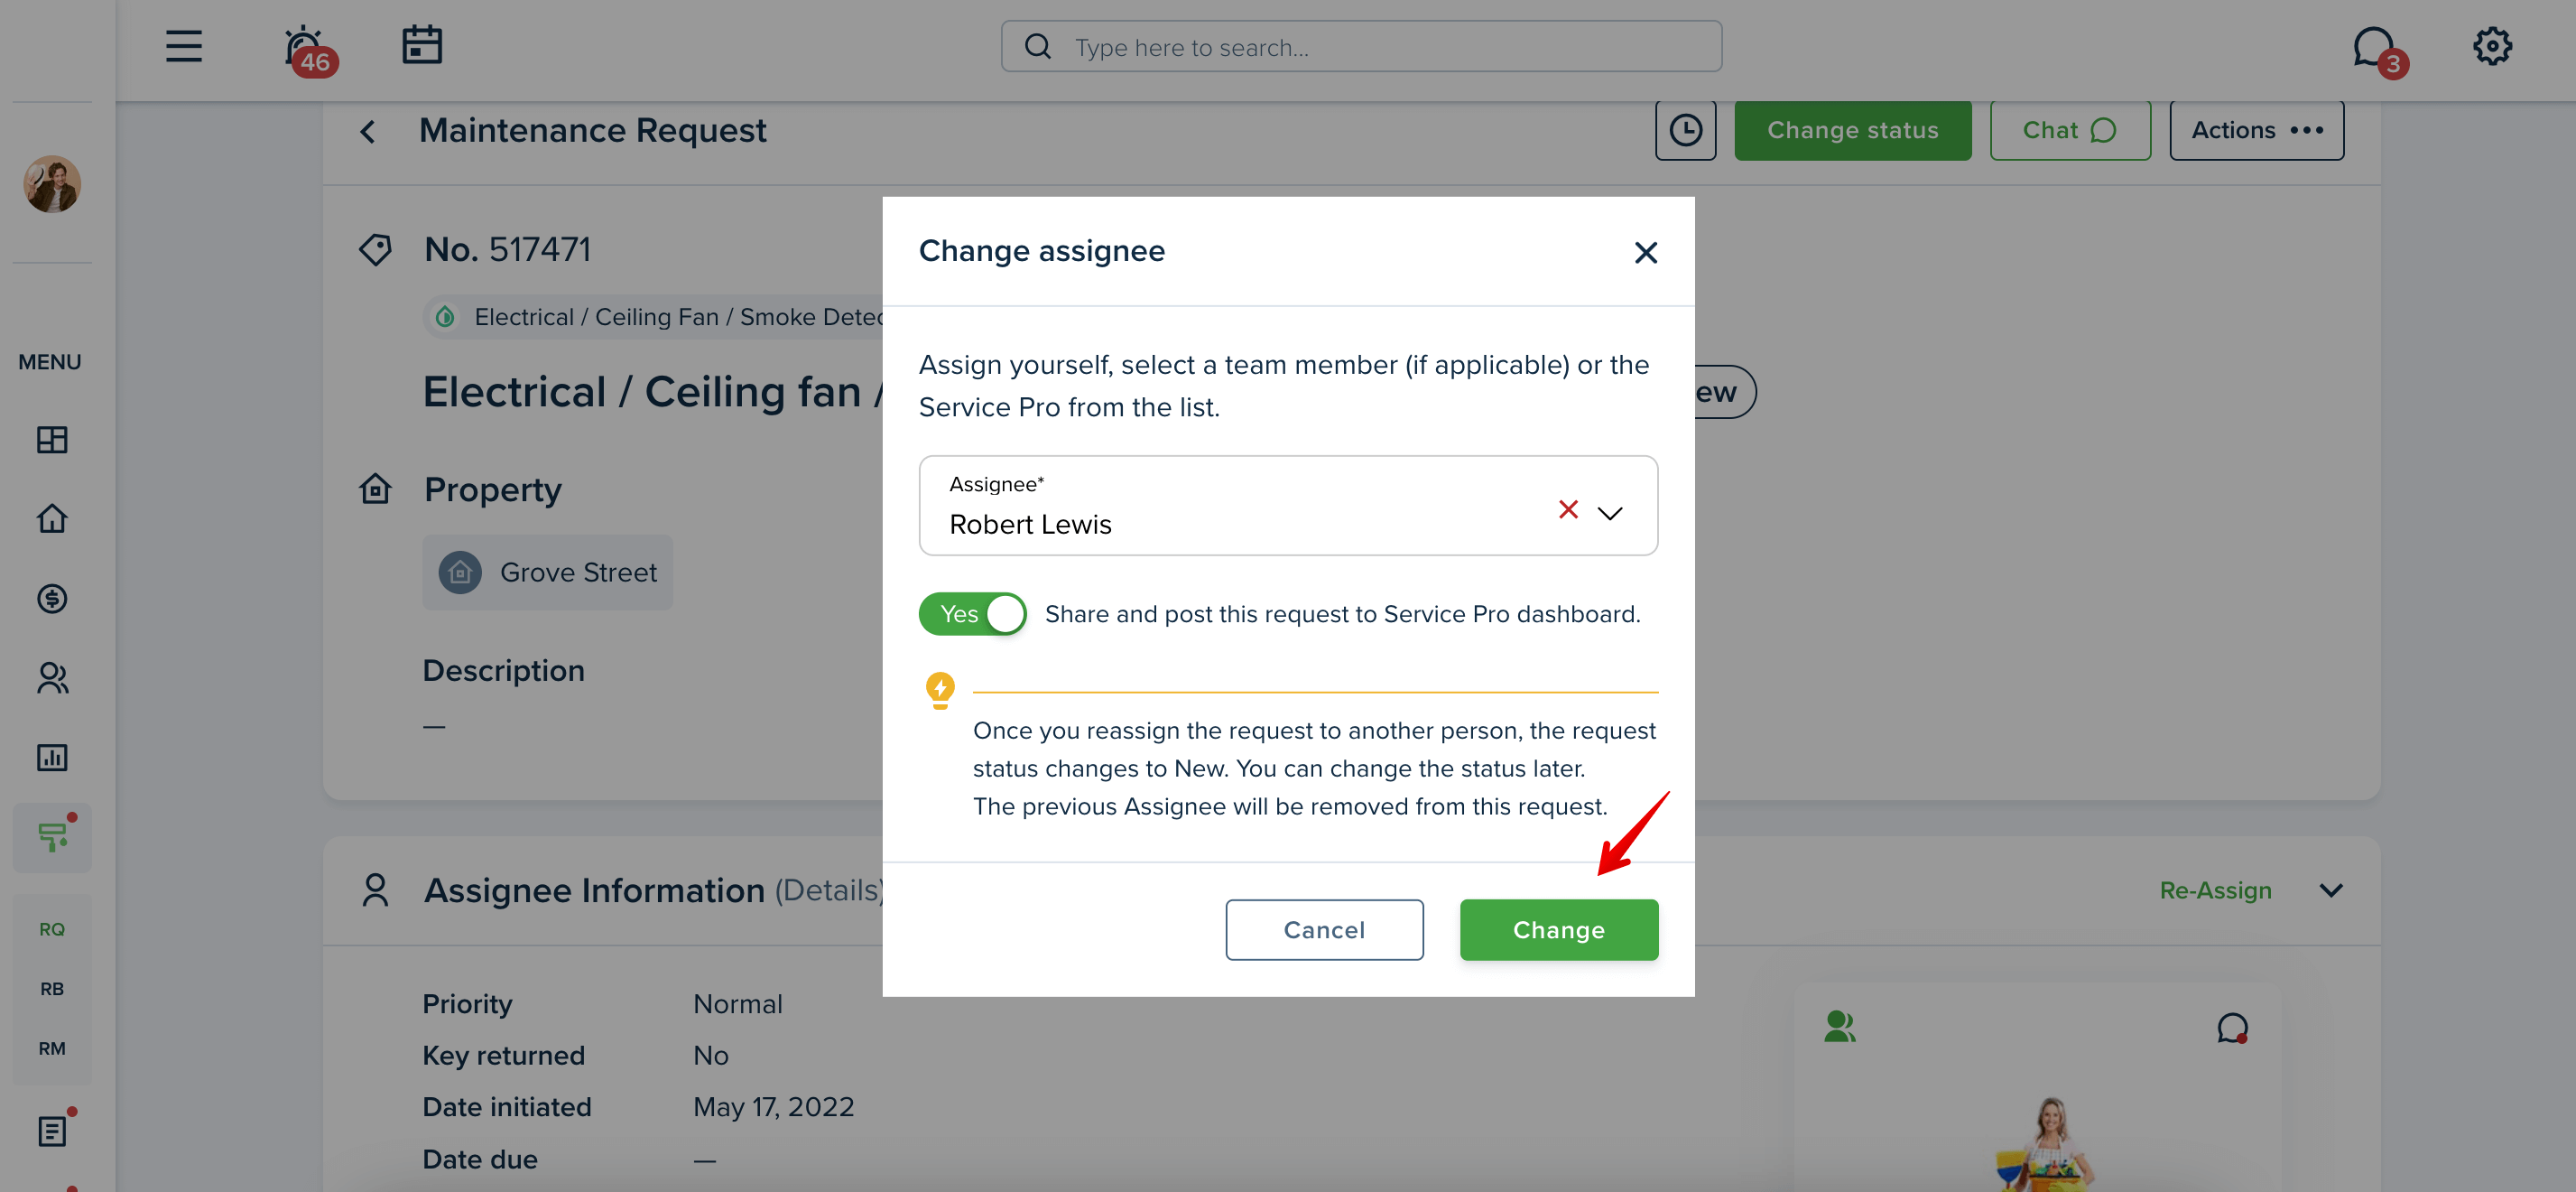Collapse the Assignee Information section chevron
The image size is (2576, 1192).
point(2330,890)
